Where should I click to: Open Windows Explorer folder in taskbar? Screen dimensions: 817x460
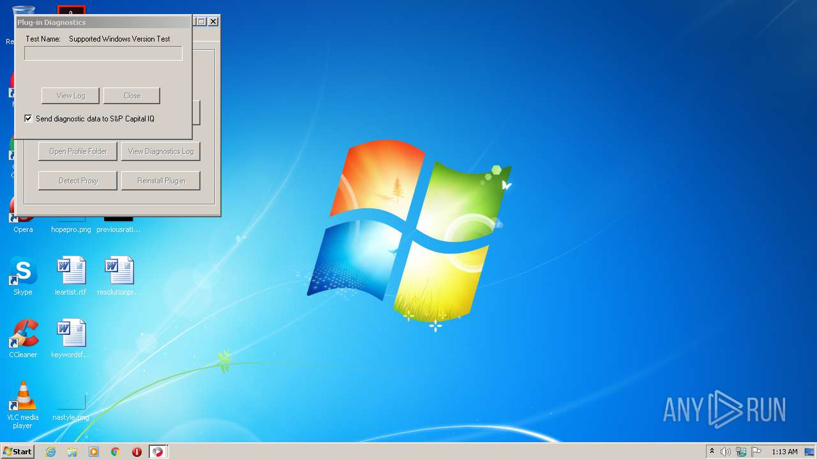pos(72,452)
